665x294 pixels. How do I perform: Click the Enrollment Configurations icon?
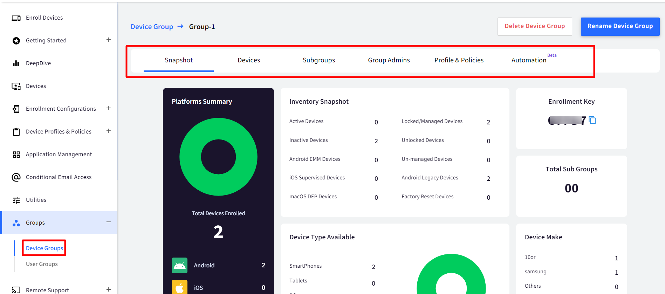pos(16,109)
